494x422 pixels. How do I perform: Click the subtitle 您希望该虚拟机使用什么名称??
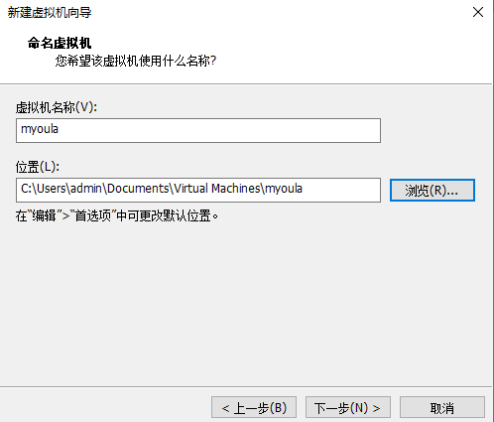(136, 61)
